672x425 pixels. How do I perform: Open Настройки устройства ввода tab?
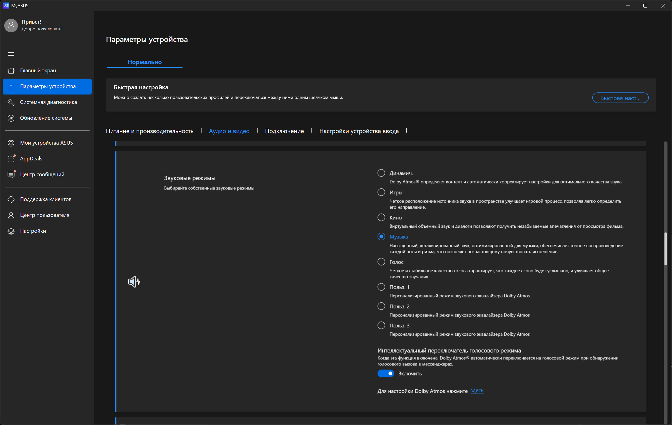pos(359,131)
